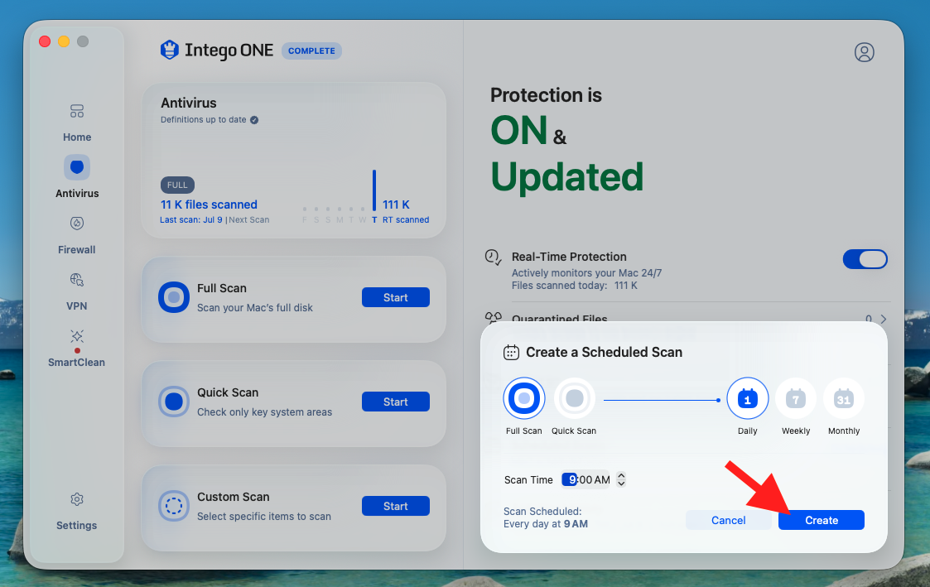The image size is (930, 587).
Task: Click the definitions verified checkmark badge
Action: coord(254,120)
